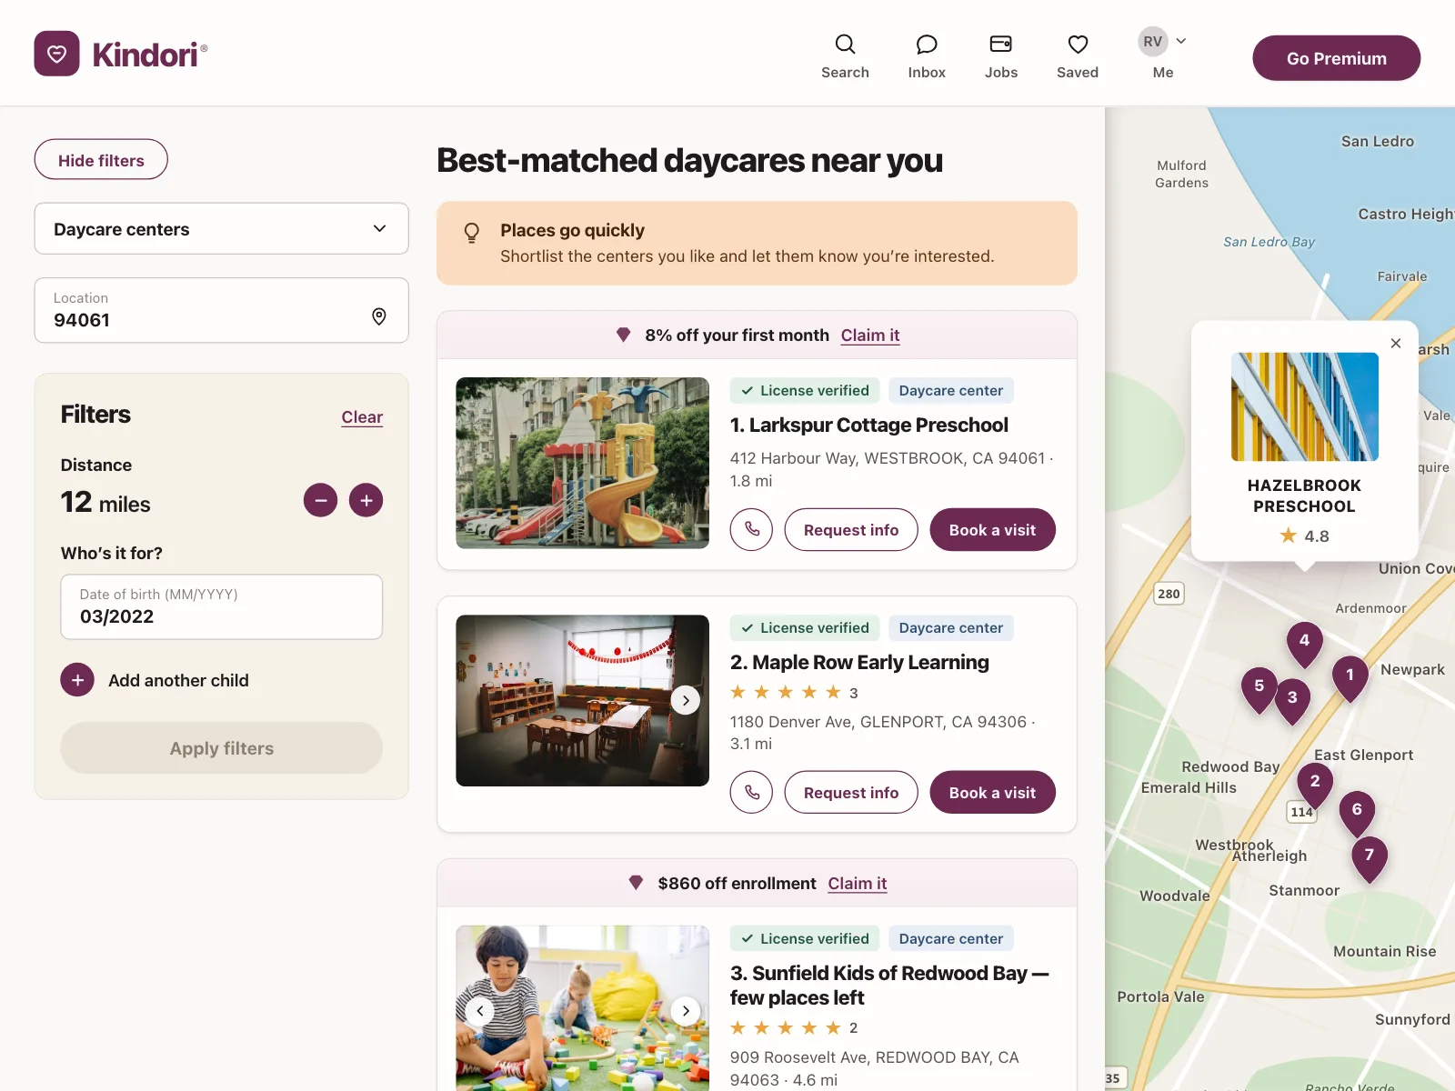Click the Larkspur address 412 Harbour Way
Viewport: 1455px width, 1091px height.
click(x=892, y=469)
